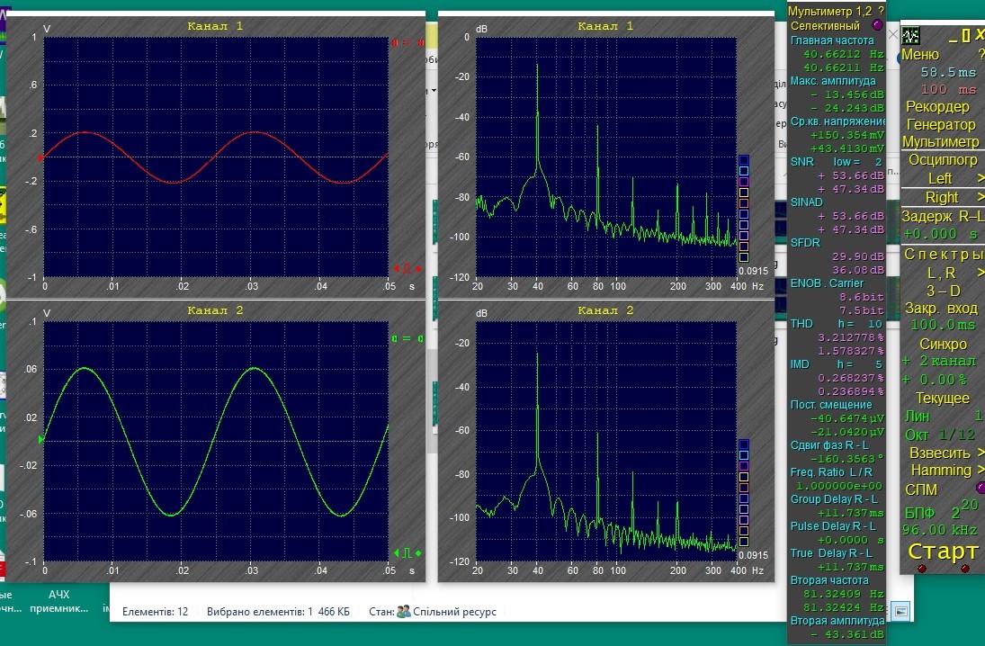
Task: Click 3–D spectrum button
Action: (943, 291)
